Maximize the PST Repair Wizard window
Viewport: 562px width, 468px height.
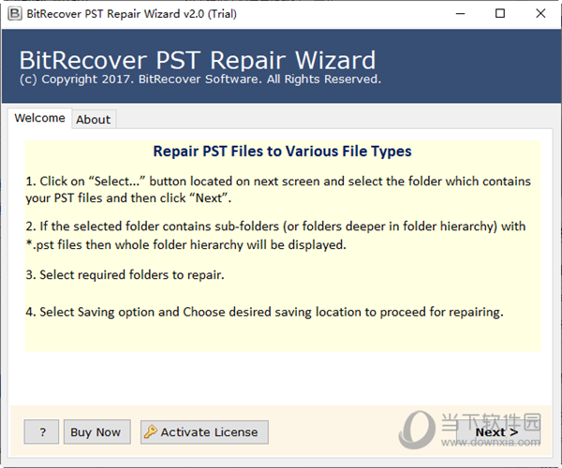[x=500, y=14]
